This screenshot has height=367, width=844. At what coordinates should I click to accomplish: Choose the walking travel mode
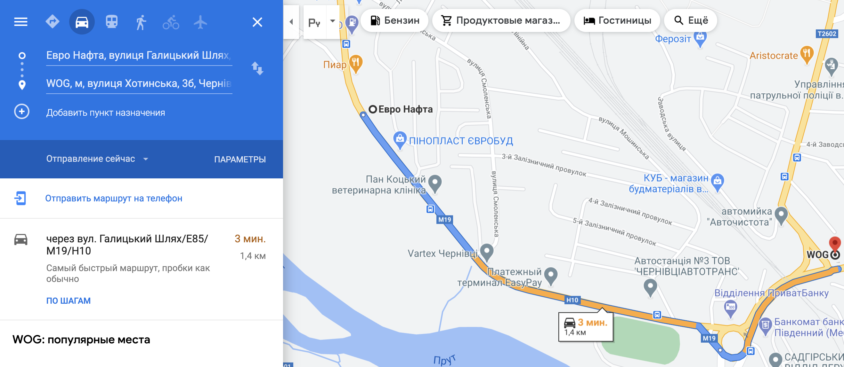point(141,22)
